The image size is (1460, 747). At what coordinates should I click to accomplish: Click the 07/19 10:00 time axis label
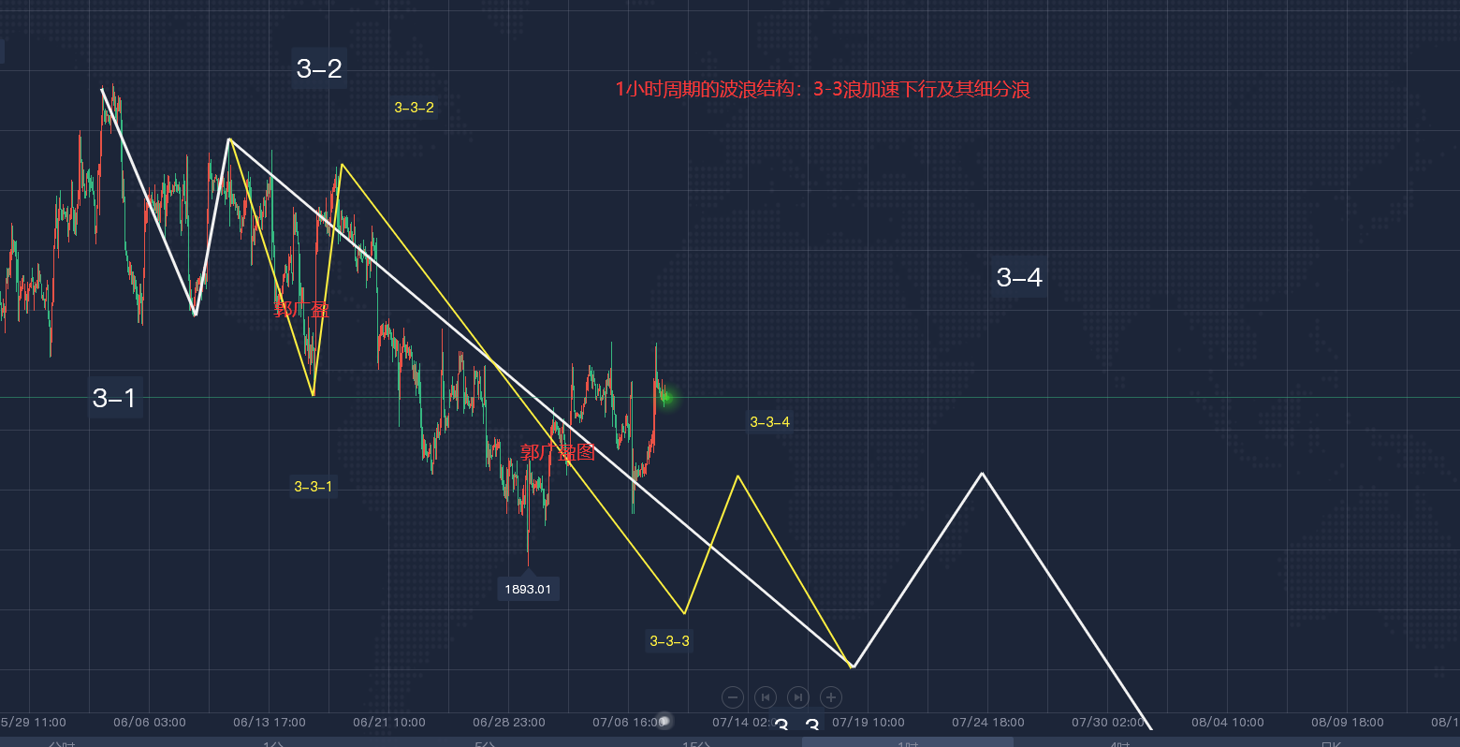point(869,722)
